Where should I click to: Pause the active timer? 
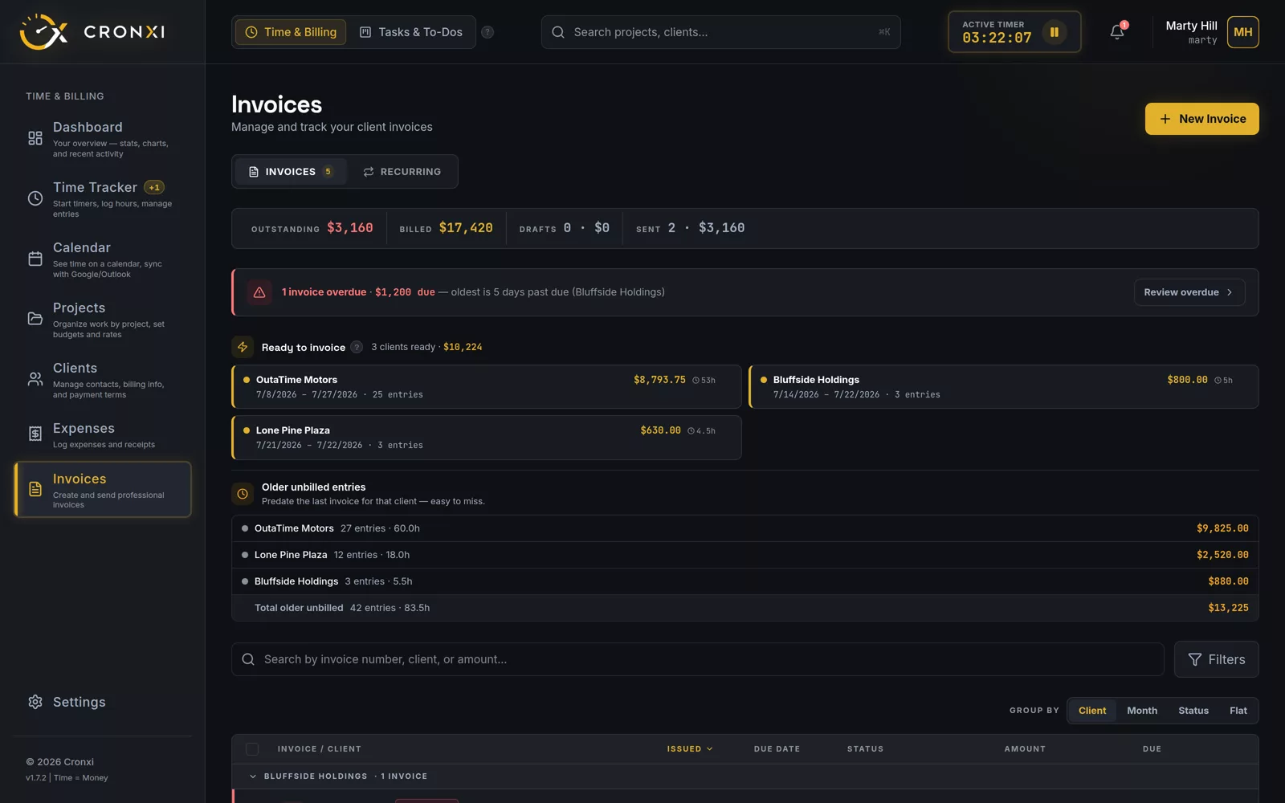click(x=1054, y=32)
